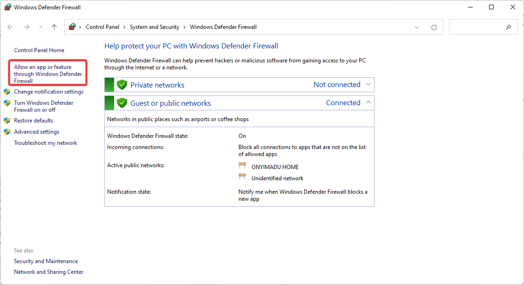Click Help protect your PC heading
The image size is (524, 285).
[191, 46]
